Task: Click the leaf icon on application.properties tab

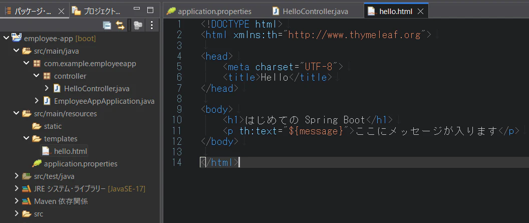Action: click(x=171, y=11)
